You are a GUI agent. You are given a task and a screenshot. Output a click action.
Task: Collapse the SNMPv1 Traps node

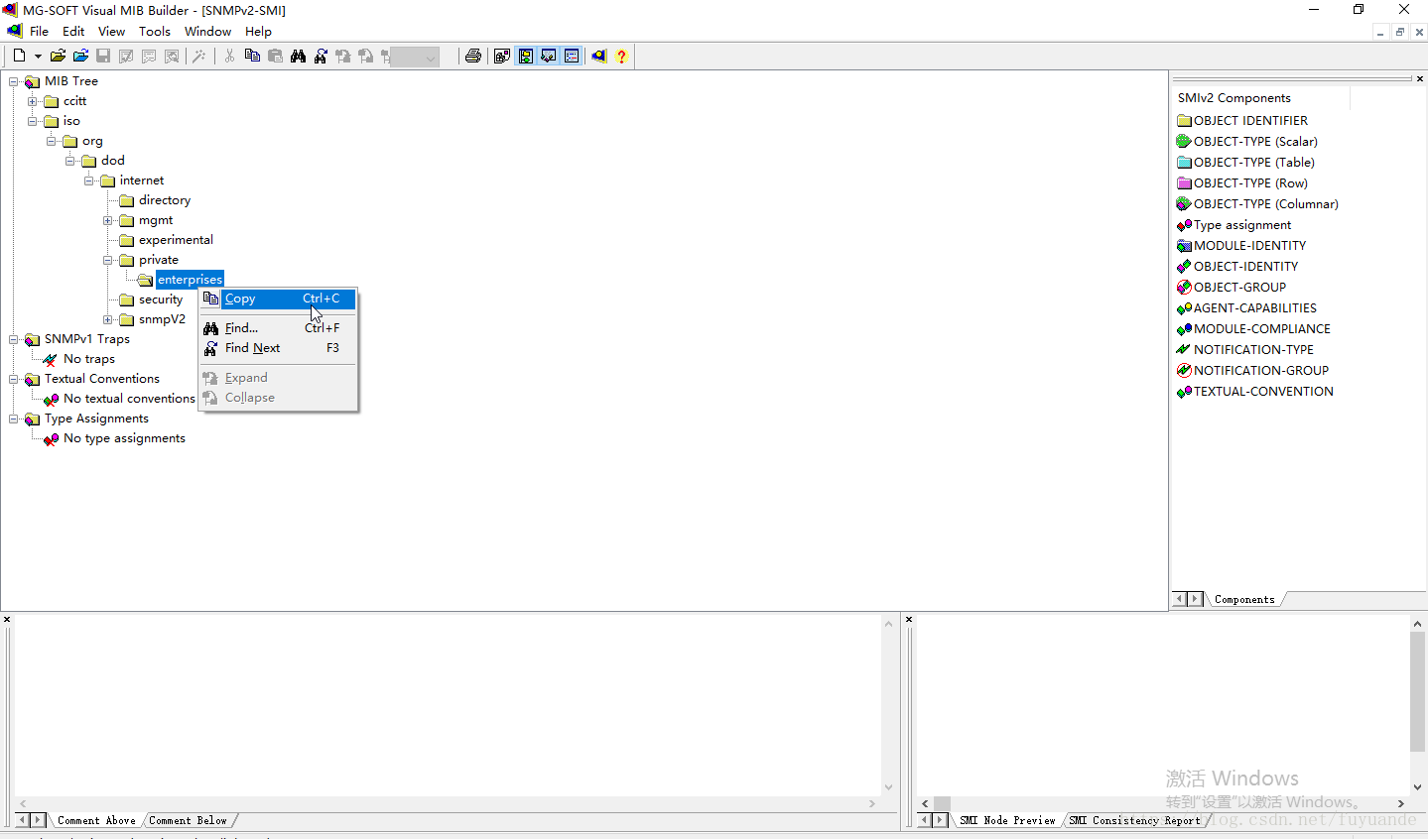(x=14, y=339)
